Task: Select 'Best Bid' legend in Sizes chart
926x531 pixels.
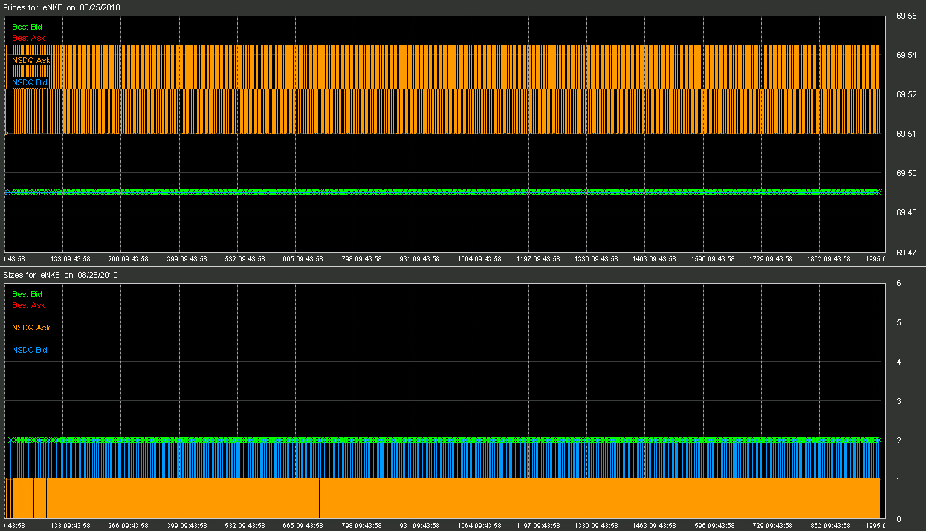Action: tap(27, 294)
